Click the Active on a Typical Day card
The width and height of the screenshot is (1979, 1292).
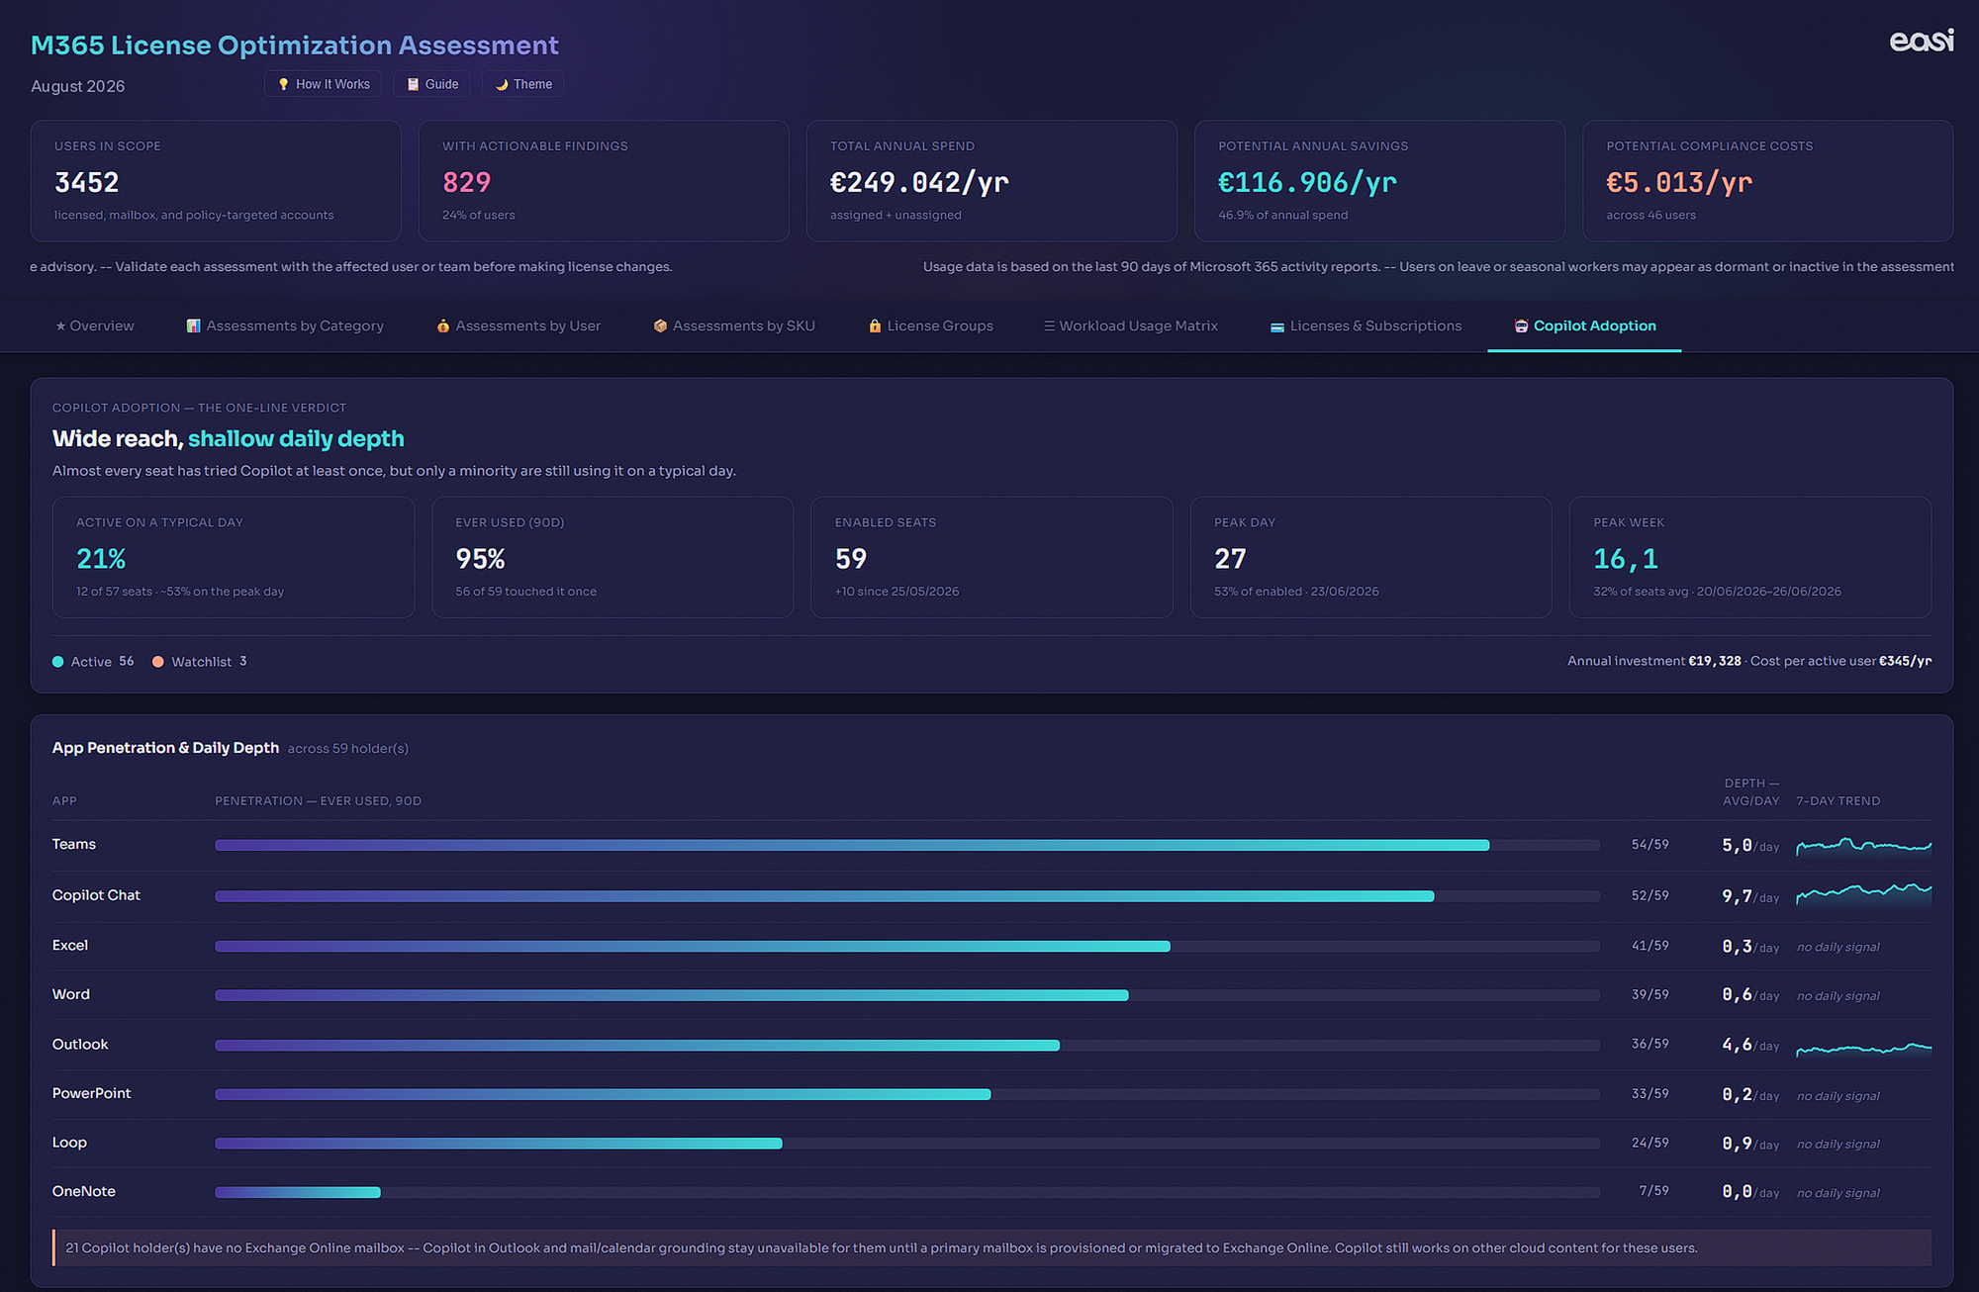click(x=234, y=558)
